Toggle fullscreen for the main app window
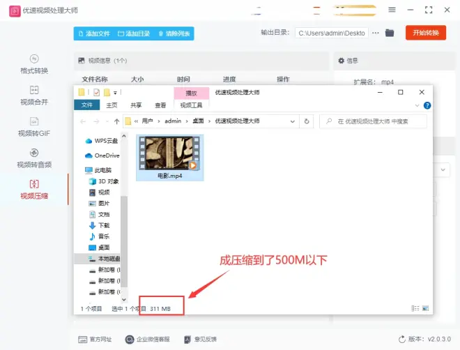Viewport: 460px width, 350px height. coord(429,10)
